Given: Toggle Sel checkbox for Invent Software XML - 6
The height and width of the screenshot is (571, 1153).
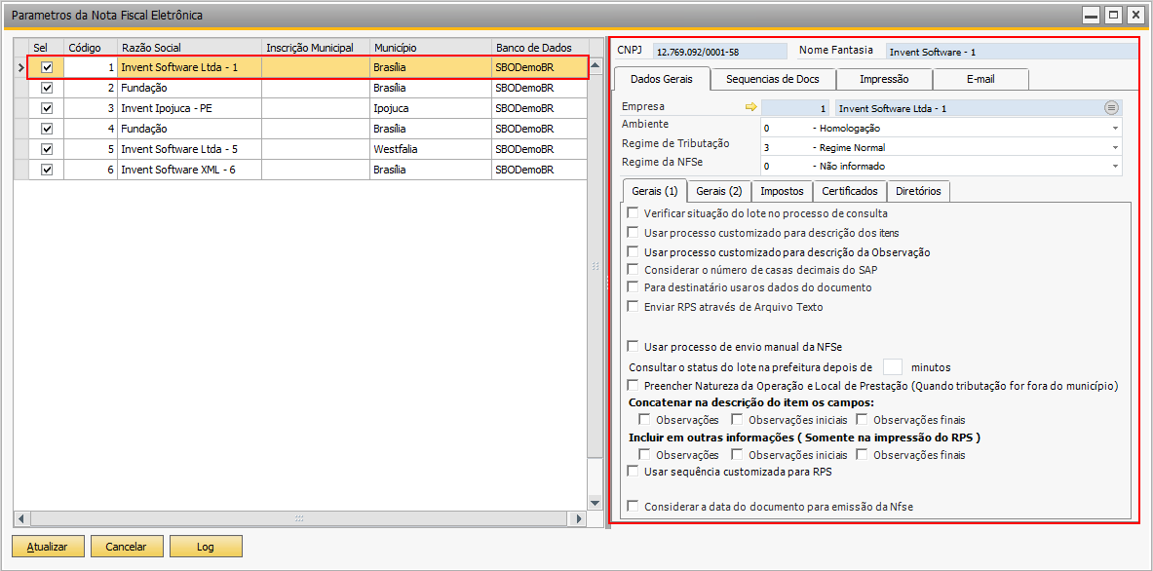Looking at the screenshot, I should 47,170.
